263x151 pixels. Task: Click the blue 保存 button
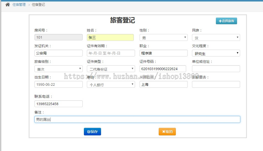92,131
